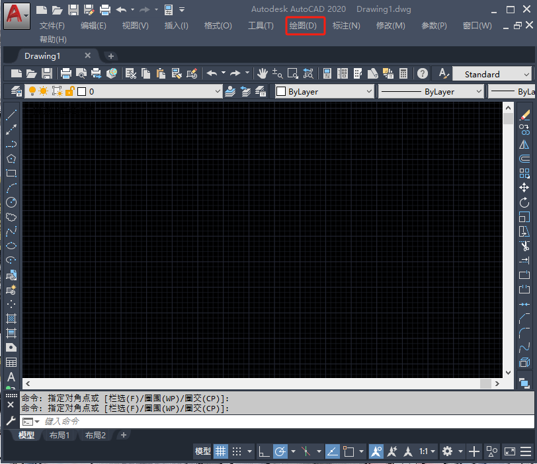
Task: Toggle snap mode in status bar
Action: click(237, 451)
